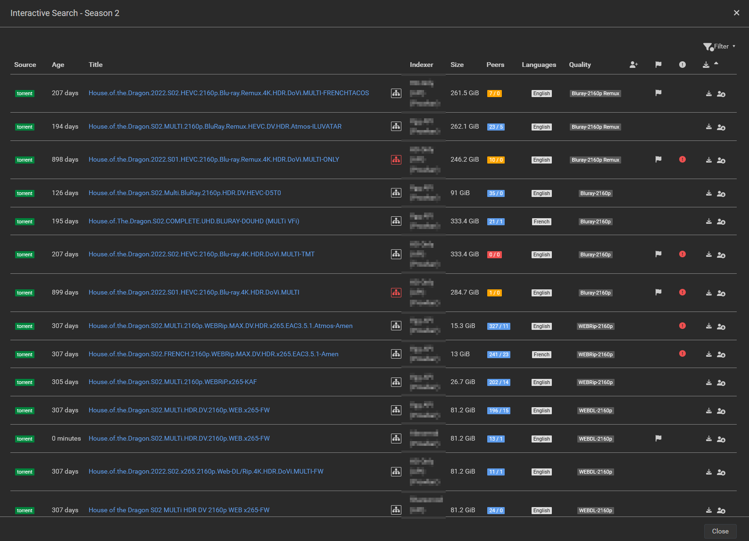This screenshot has height=541, width=749.
Task: Click peers badge 241 / 23
Action: 499,354
